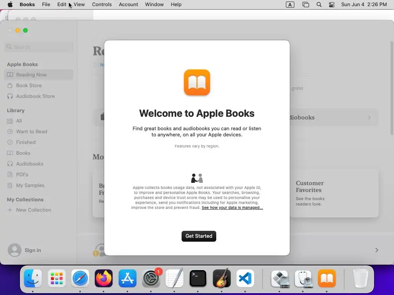Screen dimensions: 394x295
Task: Open the Trash from the Dock
Action: [x=361, y=278]
